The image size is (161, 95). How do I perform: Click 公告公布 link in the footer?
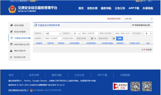pyautogui.click(x=79, y=75)
